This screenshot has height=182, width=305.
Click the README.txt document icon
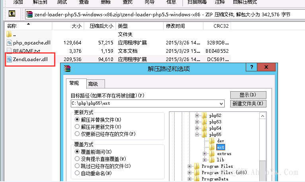click(10, 51)
